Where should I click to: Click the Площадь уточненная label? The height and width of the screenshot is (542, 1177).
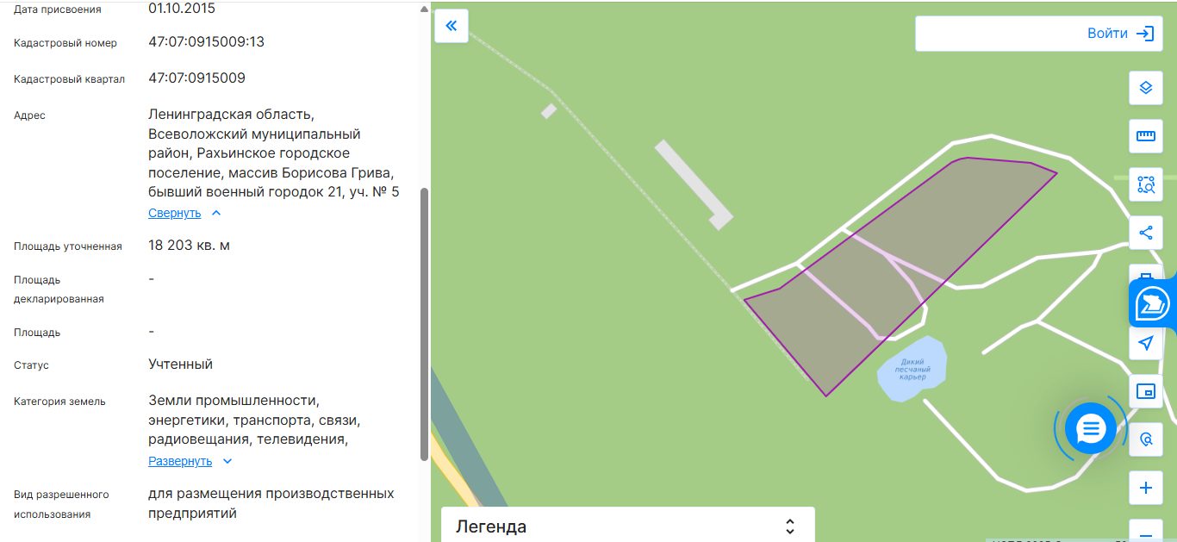[x=68, y=246]
